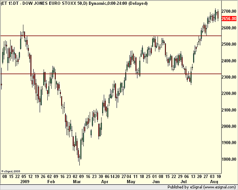The width and height of the screenshot is (238, 190).
Task: Click the 2600.00 price axis label
Action: (x=229, y=28)
